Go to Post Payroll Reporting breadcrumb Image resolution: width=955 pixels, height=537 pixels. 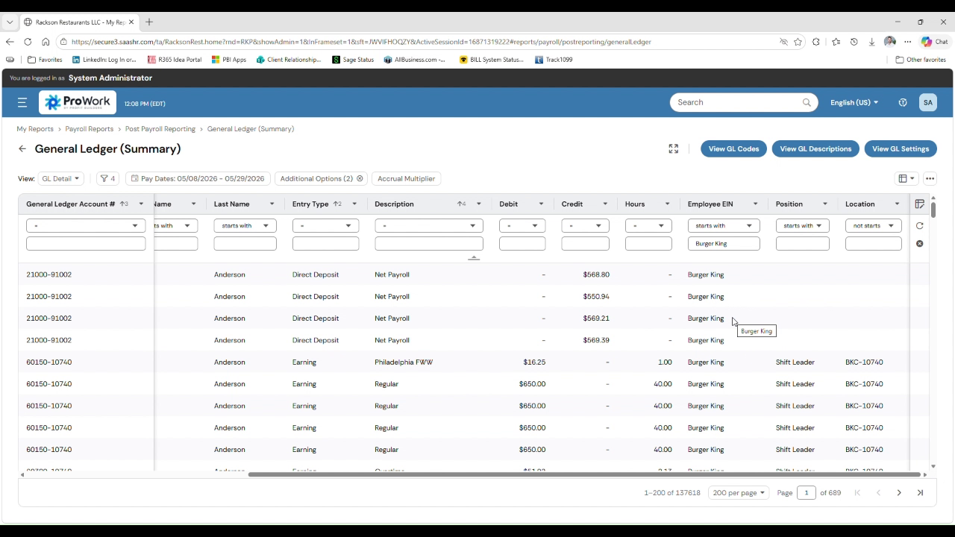click(160, 129)
